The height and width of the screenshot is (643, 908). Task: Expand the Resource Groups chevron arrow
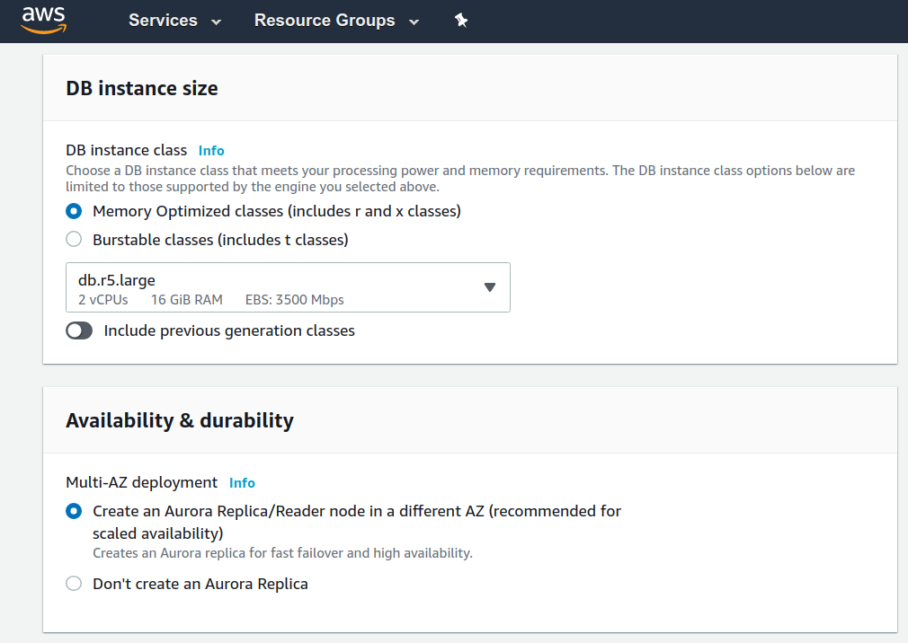pos(414,22)
